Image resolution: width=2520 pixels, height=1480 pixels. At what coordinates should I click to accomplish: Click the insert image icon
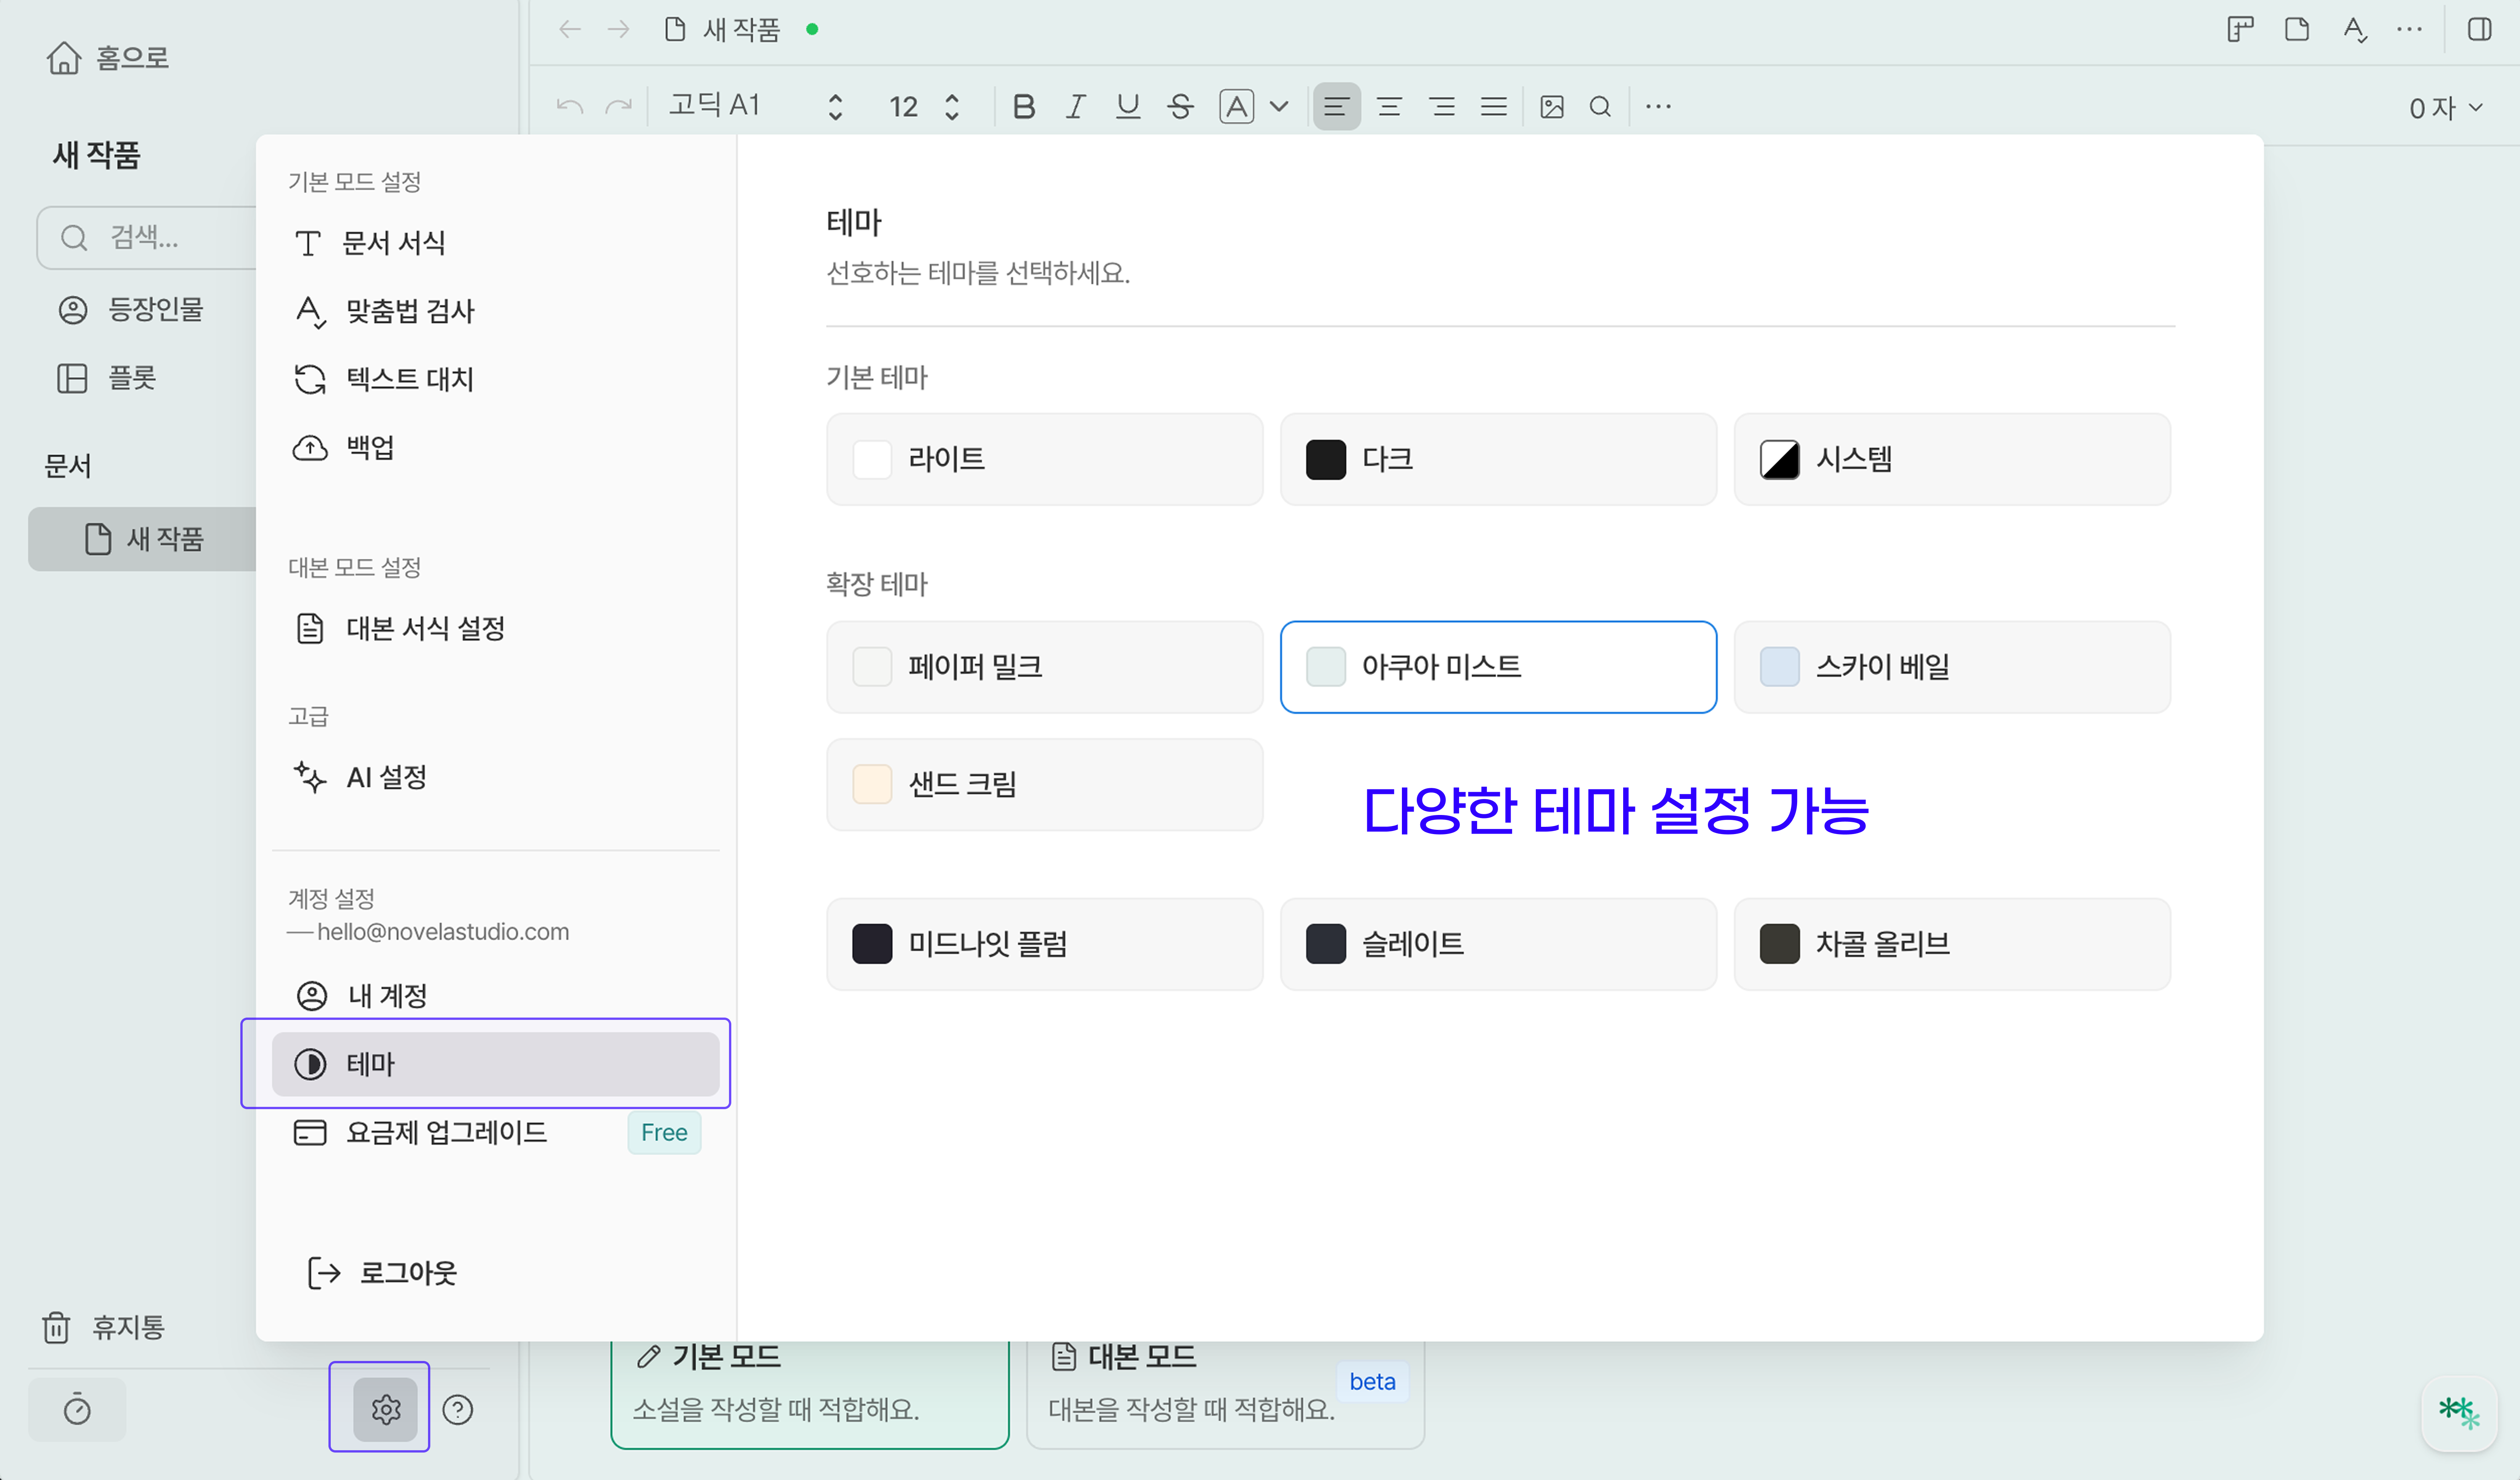[x=1551, y=106]
